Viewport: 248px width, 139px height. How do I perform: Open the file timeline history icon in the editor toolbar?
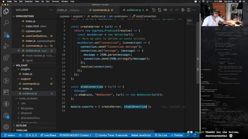coord(153,10)
